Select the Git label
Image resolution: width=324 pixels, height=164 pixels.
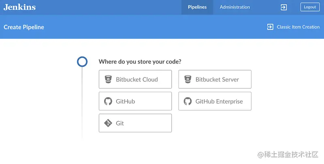pos(120,124)
